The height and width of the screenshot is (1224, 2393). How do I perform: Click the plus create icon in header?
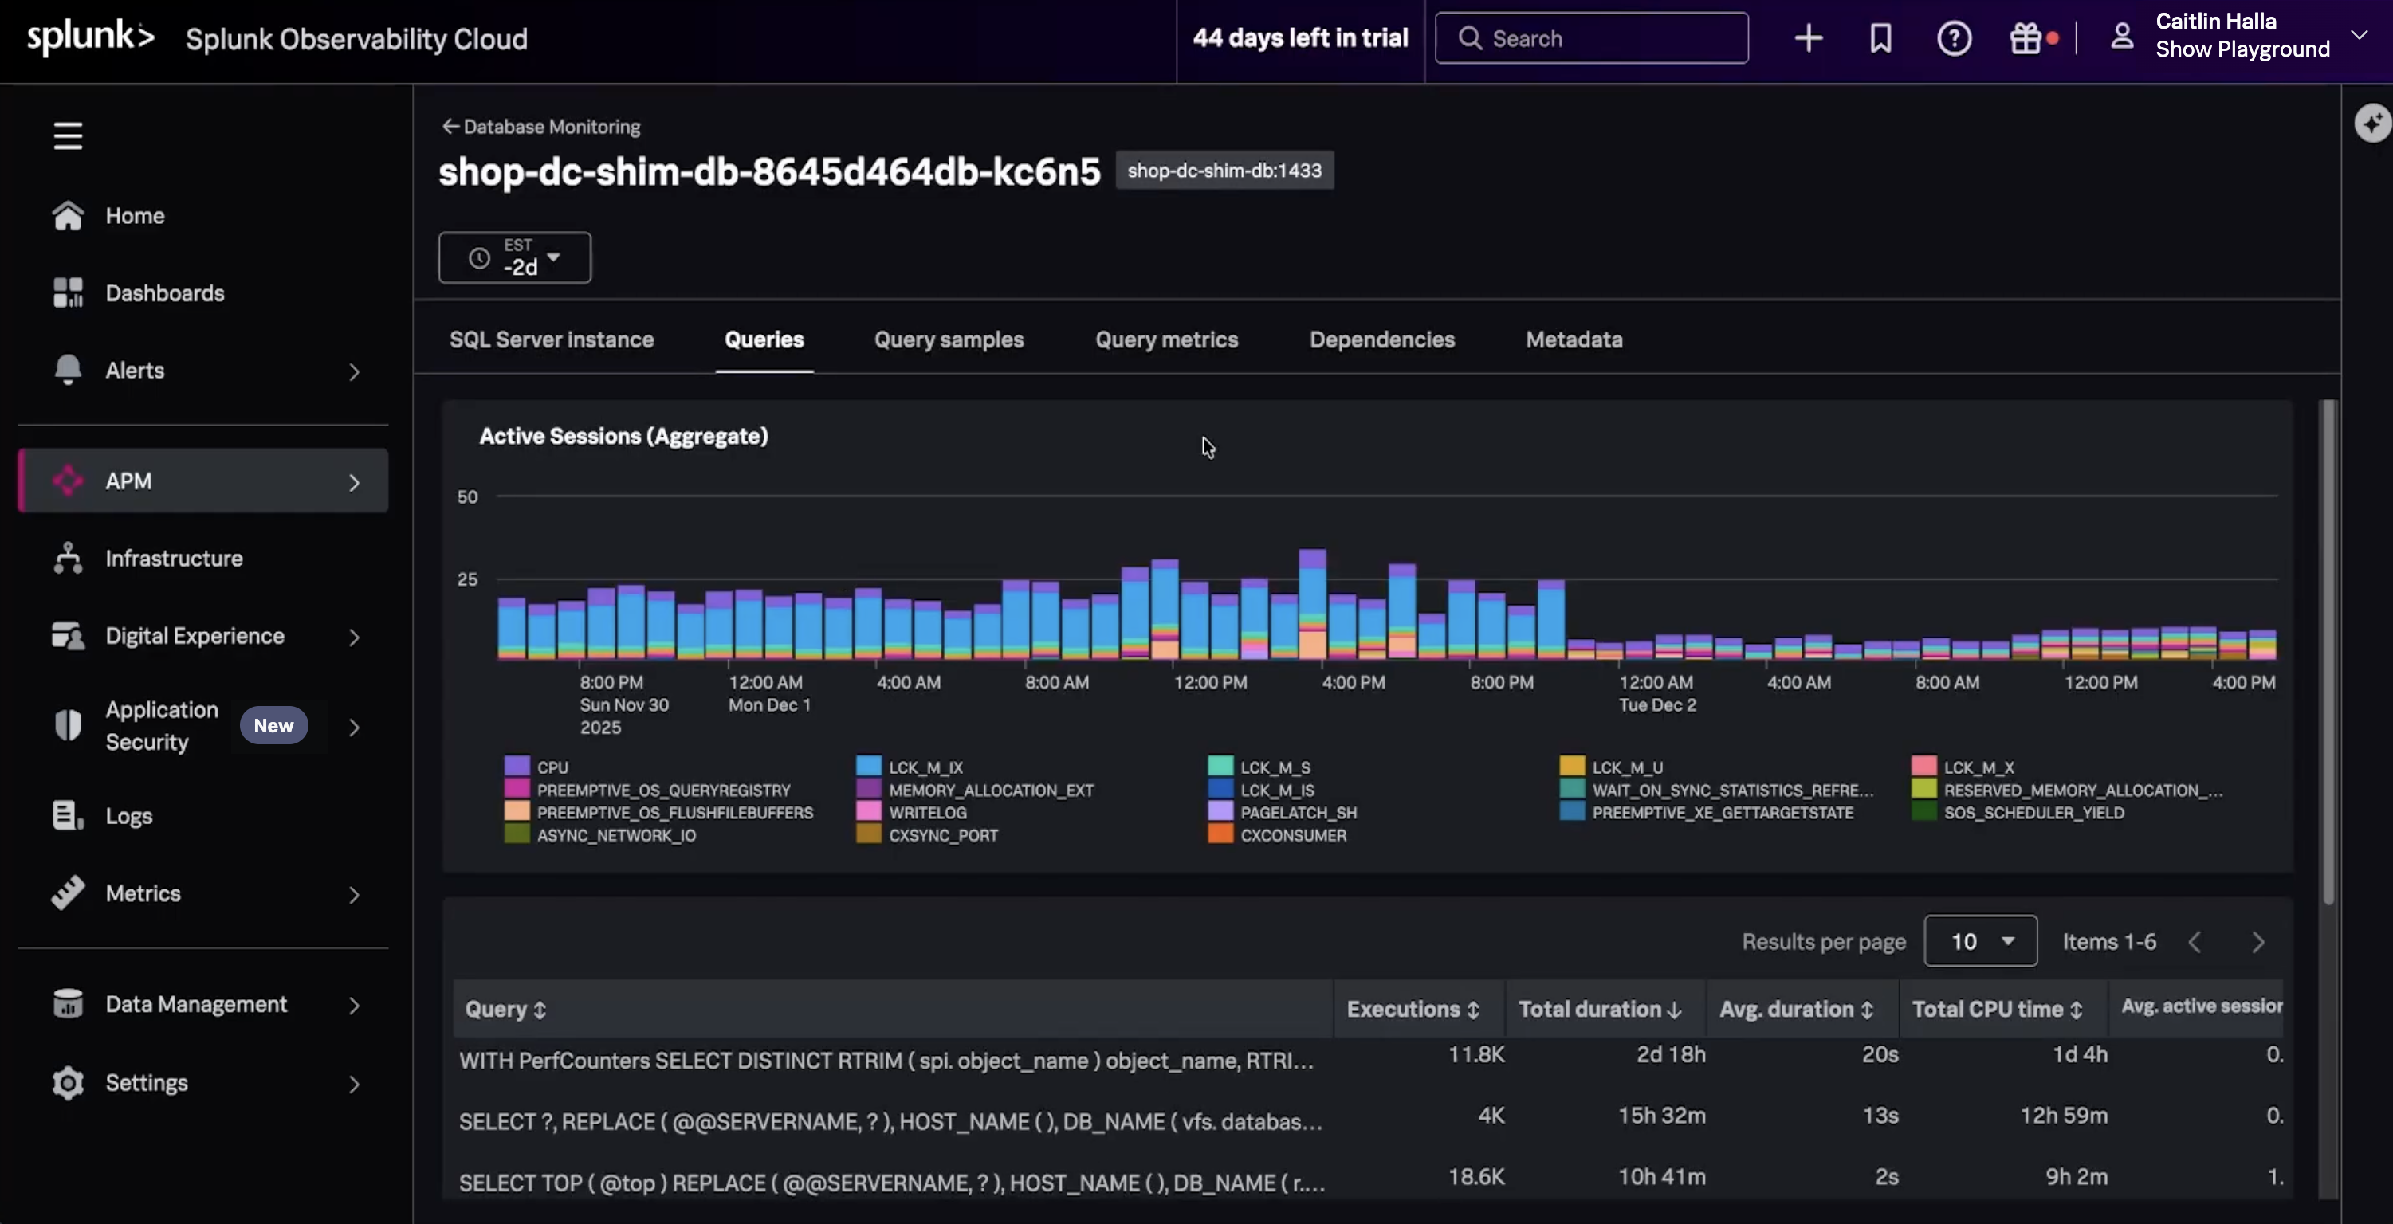point(1808,38)
